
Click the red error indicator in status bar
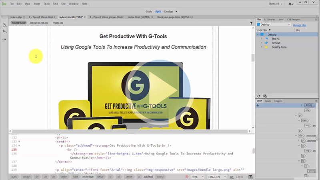[x=187, y=176]
